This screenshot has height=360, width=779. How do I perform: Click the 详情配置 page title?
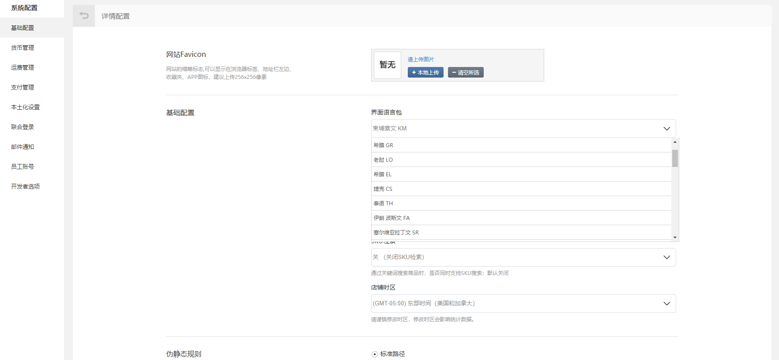[x=116, y=16]
